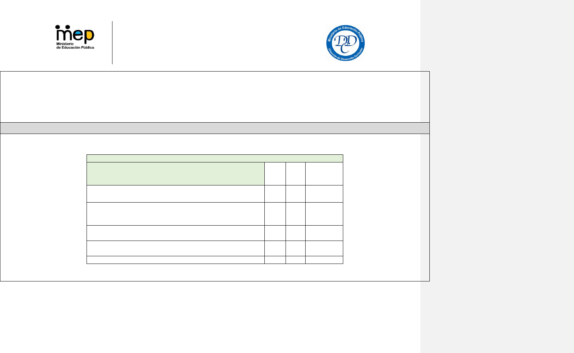574x353 pixels.
Task: Click the blue circular DDC seal logo
Action: pos(345,43)
